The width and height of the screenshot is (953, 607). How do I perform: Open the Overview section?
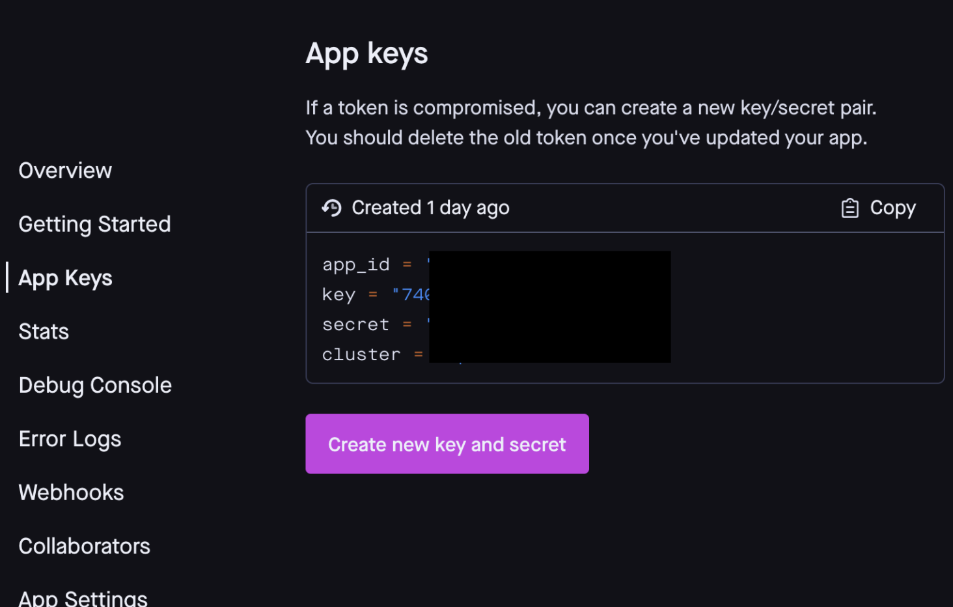(65, 171)
